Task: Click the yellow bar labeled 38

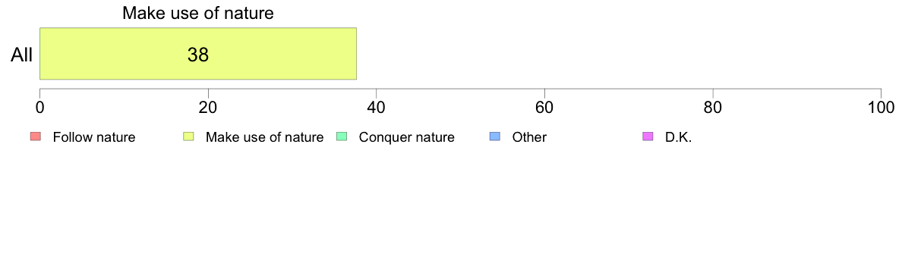Action: click(x=198, y=53)
